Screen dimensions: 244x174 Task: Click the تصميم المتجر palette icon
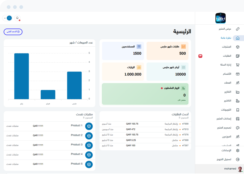[x=238, y=128]
